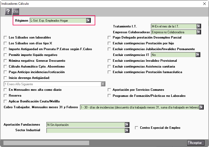The height and width of the screenshot is (147, 209).
Task: Expand the Sector Industrial dropdown
Action: 127,130
